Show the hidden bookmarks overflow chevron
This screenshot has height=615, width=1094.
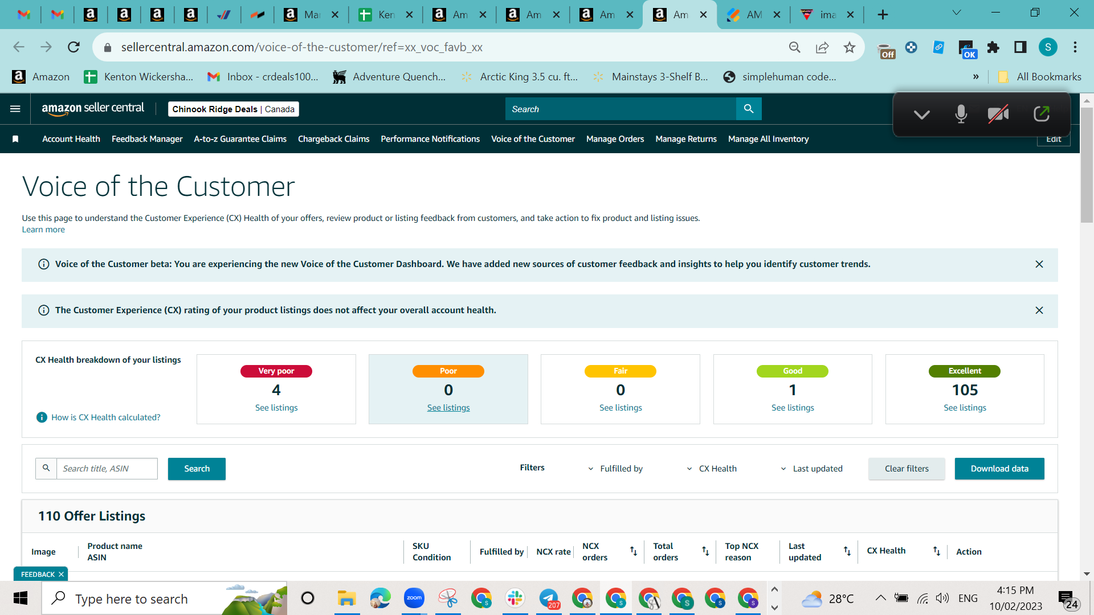(x=976, y=77)
